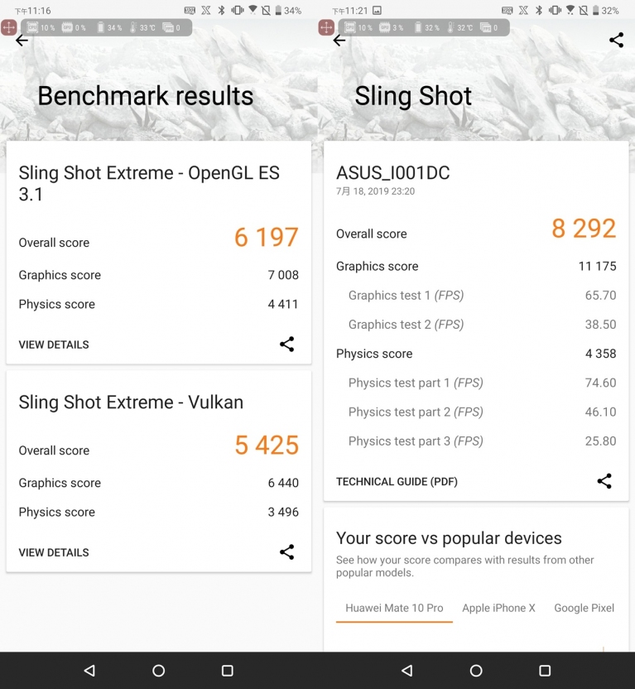Switch to the Google Pixel tab
Screen dimensions: 635x689
pos(584,608)
